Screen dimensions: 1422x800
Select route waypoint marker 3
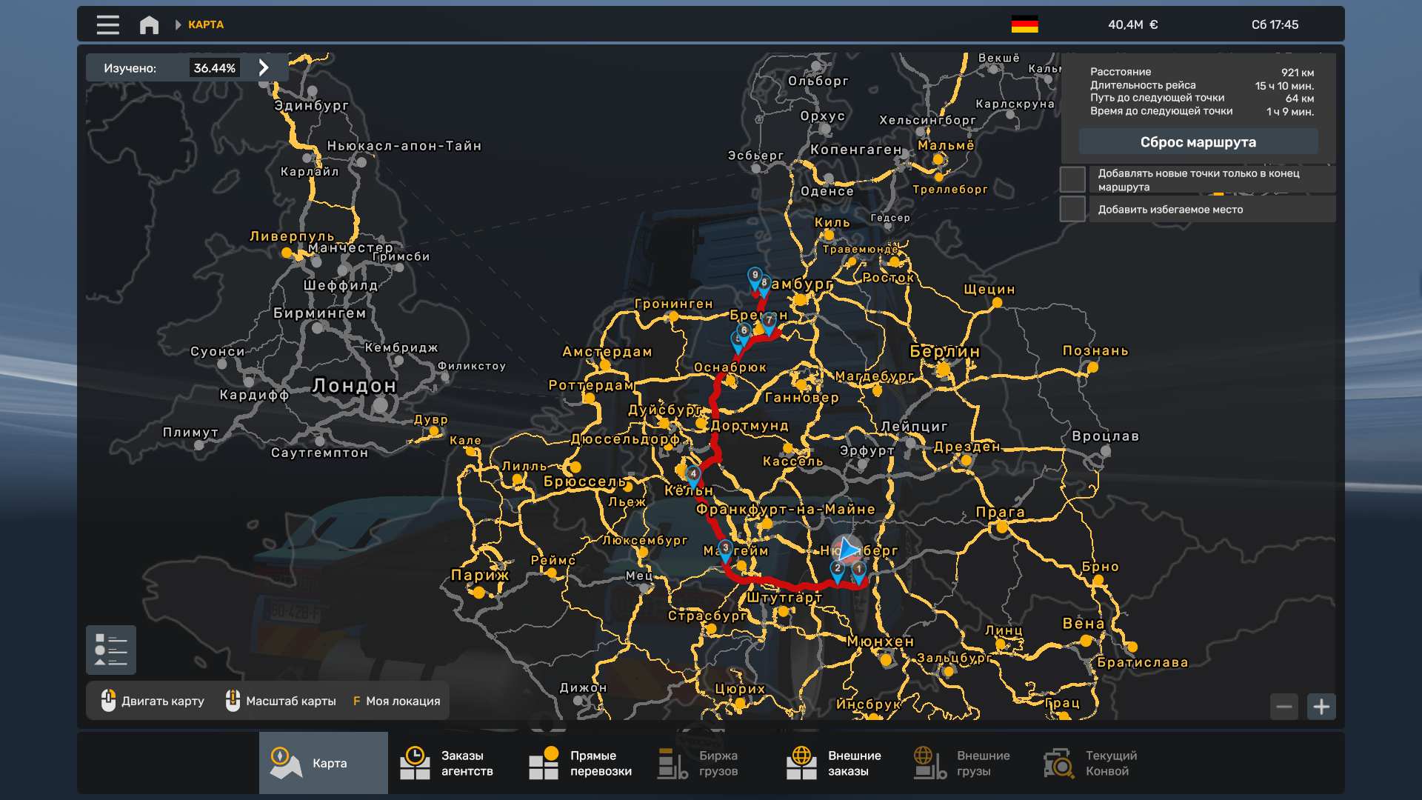(x=725, y=549)
